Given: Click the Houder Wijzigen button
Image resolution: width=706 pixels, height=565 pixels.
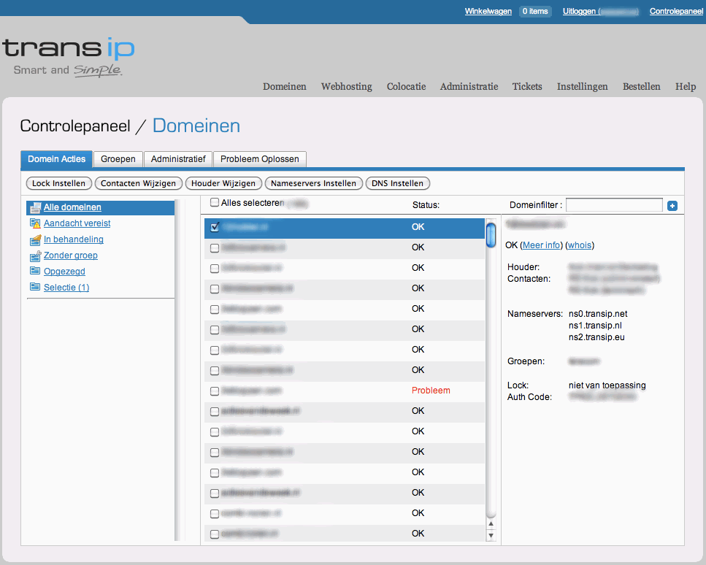Looking at the screenshot, I should (224, 183).
